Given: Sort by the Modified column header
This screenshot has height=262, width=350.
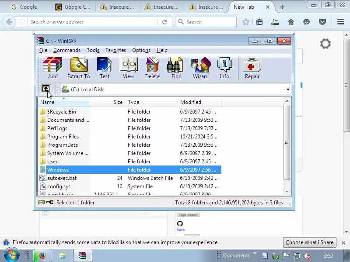Looking at the screenshot, I should pos(199,102).
